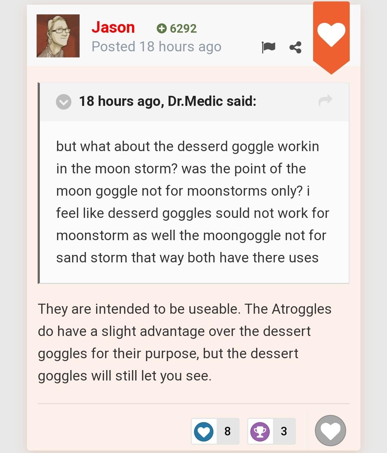Click the word "Atroggles" in the reply
The height and width of the screenshot is (453, 387).
click(301, 309)
